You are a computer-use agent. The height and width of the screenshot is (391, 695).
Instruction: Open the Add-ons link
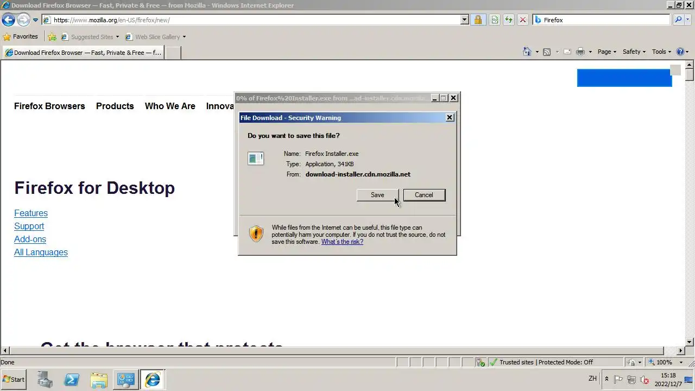30,239
